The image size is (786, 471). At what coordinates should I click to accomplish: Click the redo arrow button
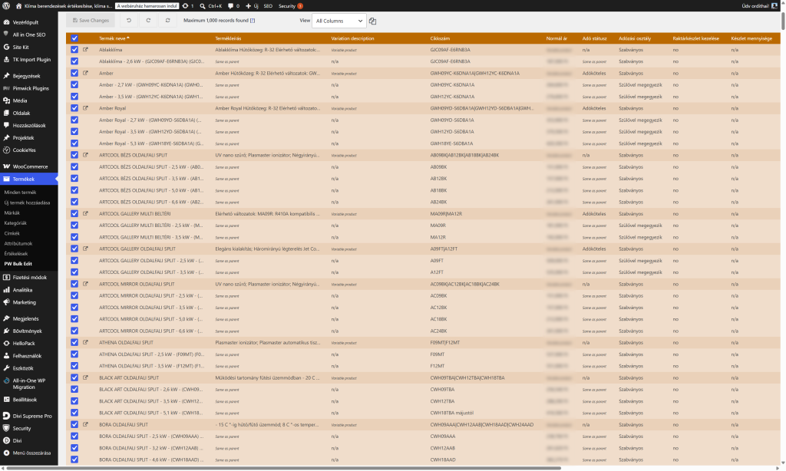click(148, 21)
